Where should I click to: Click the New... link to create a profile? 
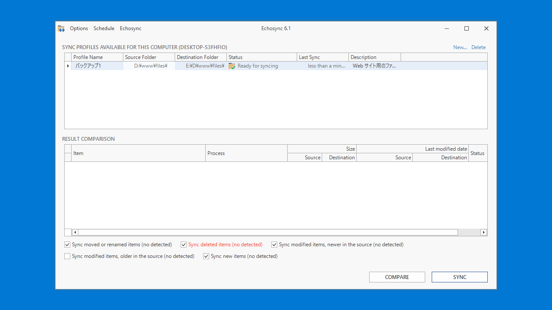click(x=460, y=47)
